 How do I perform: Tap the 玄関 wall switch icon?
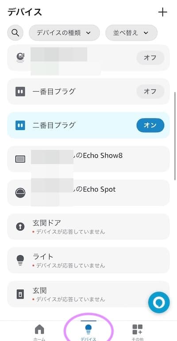(x=20, y=294)
